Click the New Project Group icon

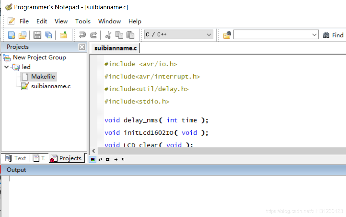coord(7,58)
